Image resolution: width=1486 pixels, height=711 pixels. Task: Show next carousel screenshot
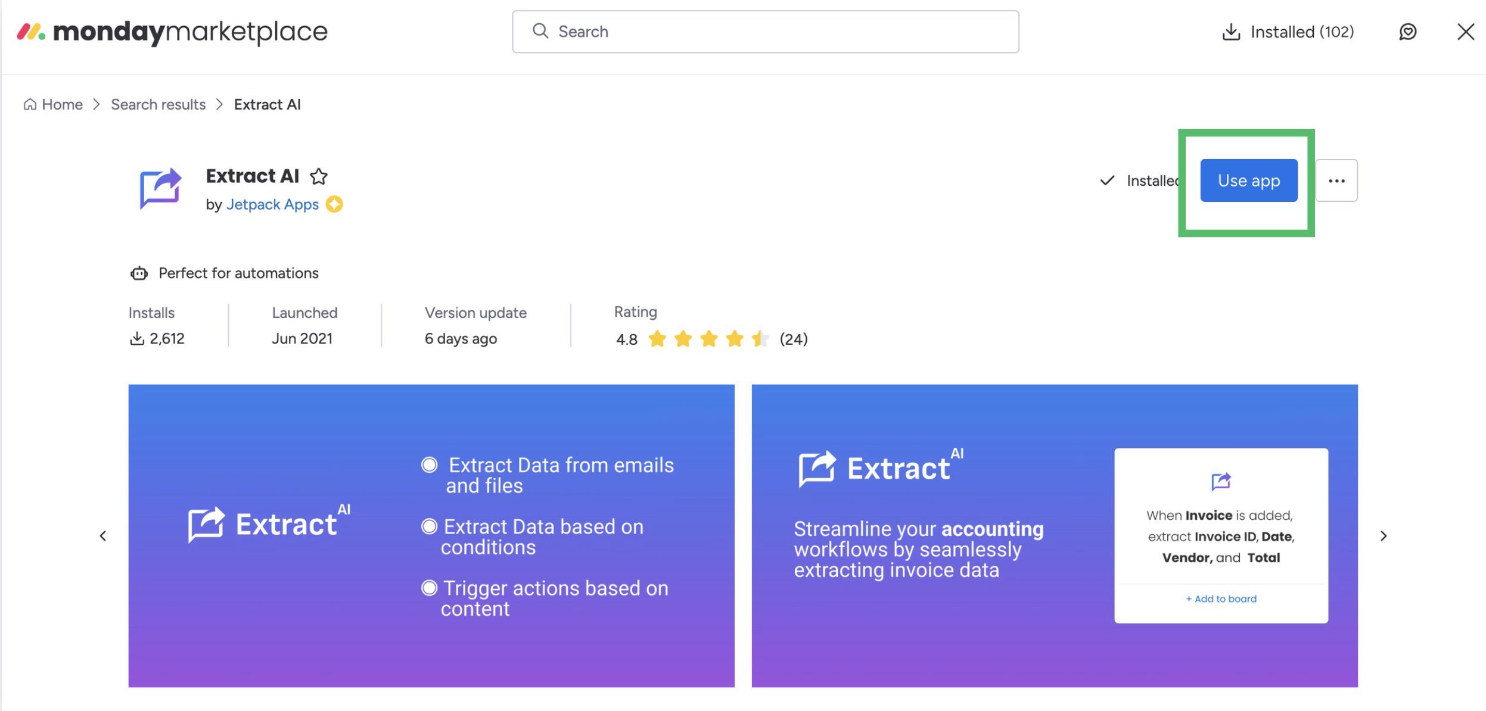tap(1384, 536)
